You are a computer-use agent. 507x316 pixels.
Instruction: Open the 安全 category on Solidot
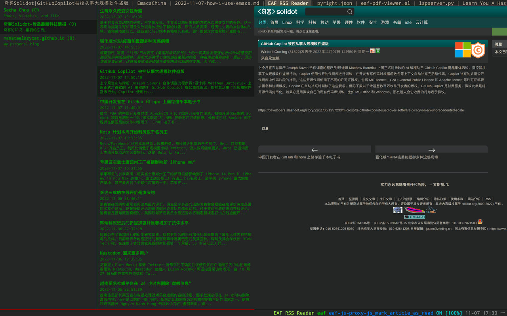pos(373,23)
